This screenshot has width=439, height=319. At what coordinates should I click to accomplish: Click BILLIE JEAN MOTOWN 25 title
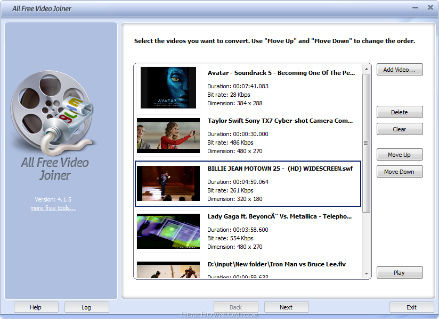[280, 169]
